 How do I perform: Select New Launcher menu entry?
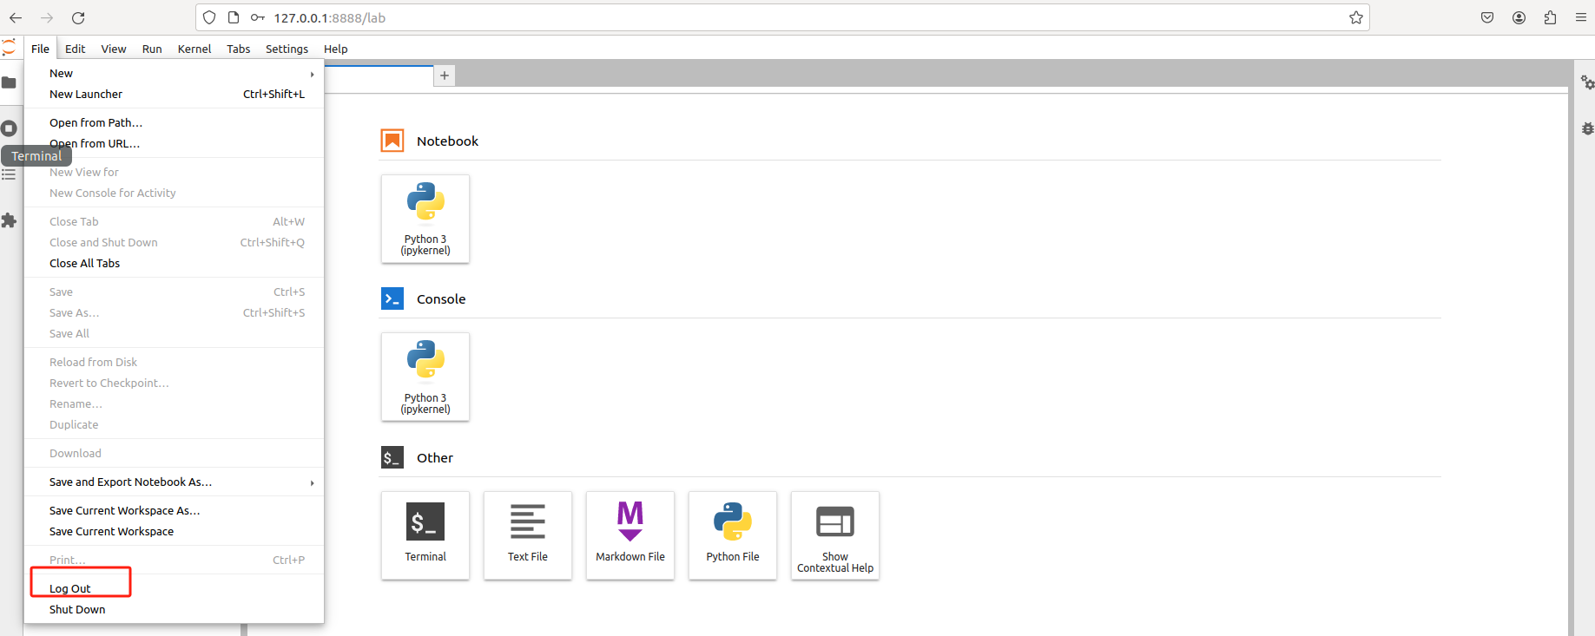[x=174, y=95]
